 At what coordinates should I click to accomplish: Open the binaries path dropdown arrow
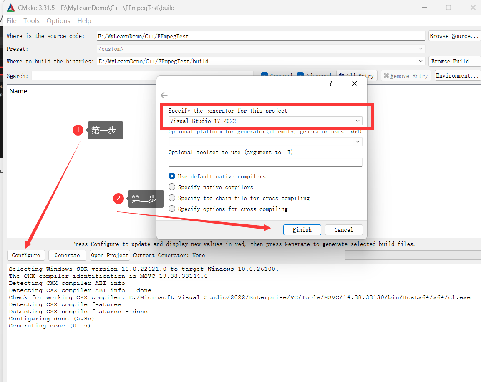pyautogui.click(x=421, y=61)
